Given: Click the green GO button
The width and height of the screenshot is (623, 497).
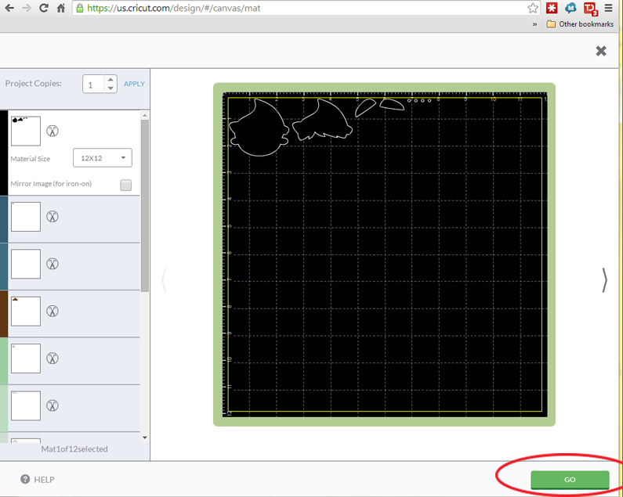Looking at the screenshot, I should pos(570,479).
